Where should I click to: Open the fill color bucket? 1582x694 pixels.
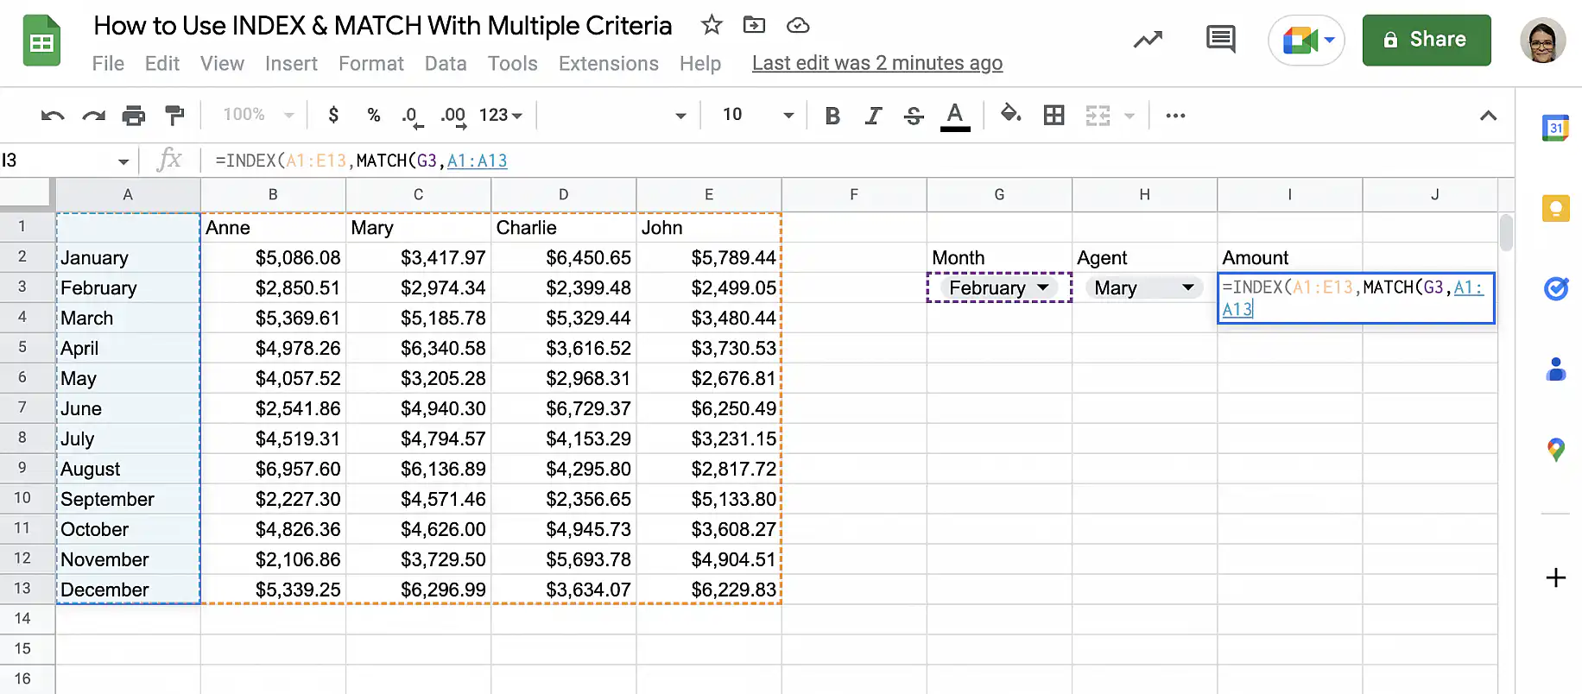tap(1010, 114)
